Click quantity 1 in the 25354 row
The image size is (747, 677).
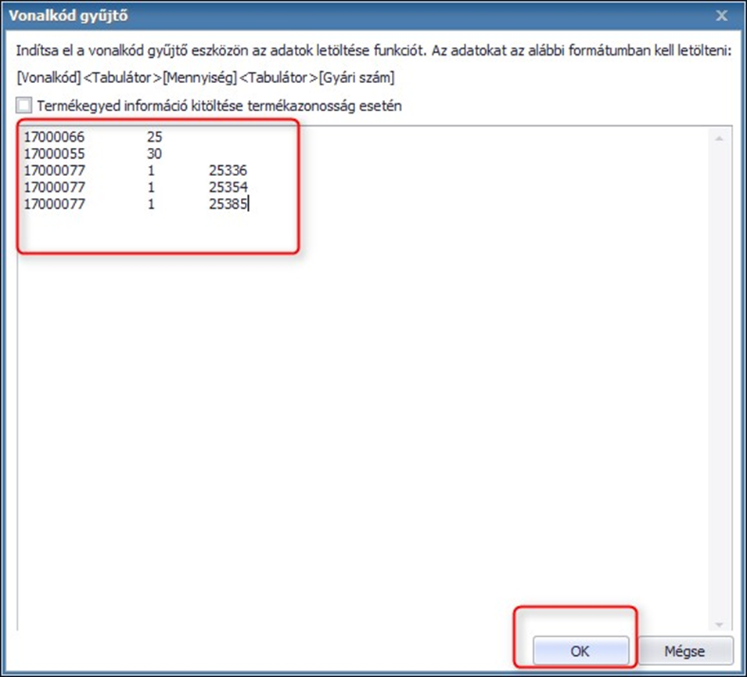(x=151, y=187)
